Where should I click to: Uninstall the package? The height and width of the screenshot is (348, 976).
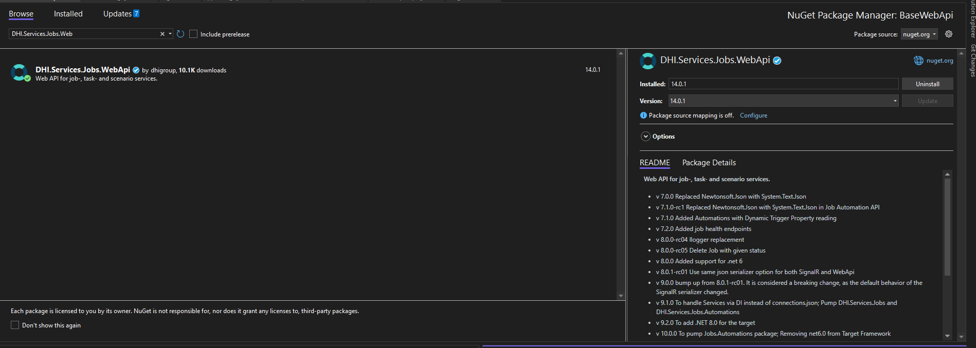point(928,84)
